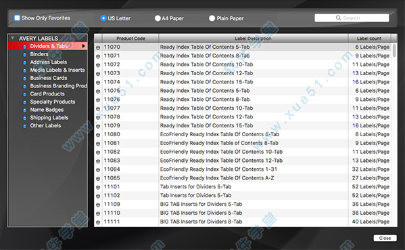Screen dimensions: 405x250
Task: Click the table vertical scrollbar thumb
Action: [394, 50]
